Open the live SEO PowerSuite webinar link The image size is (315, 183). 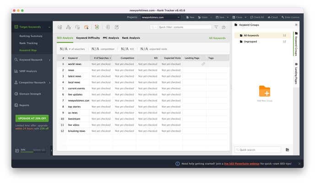pos(242,164)
